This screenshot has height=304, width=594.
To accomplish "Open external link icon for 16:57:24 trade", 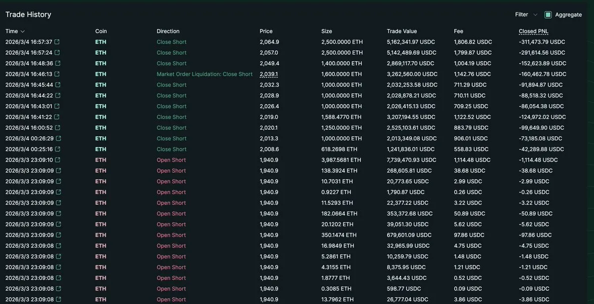I will coord(57,53).
